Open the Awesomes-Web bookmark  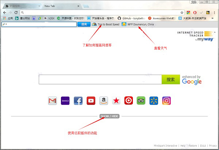tap(162, 18)
